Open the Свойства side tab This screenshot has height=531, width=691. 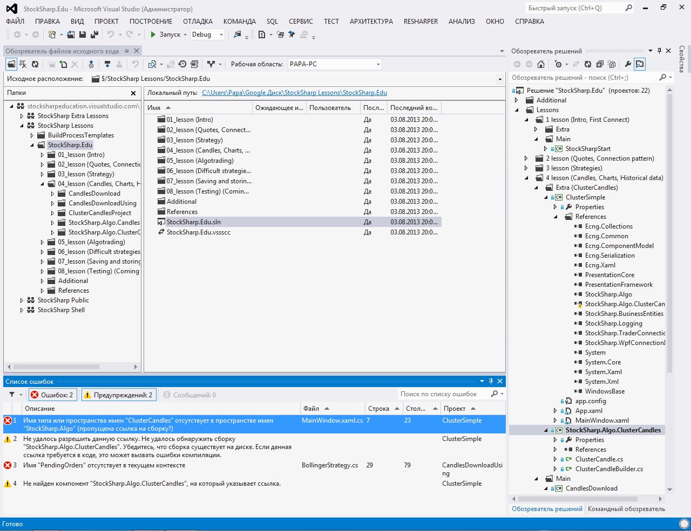682,59
